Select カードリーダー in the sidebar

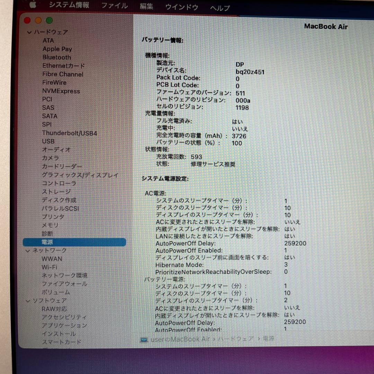62,167
